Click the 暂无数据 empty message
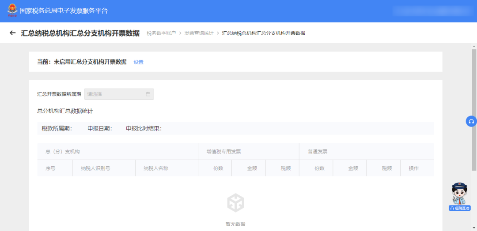The image size is (477, 231). pyautogui.click(x=235, y=224)
